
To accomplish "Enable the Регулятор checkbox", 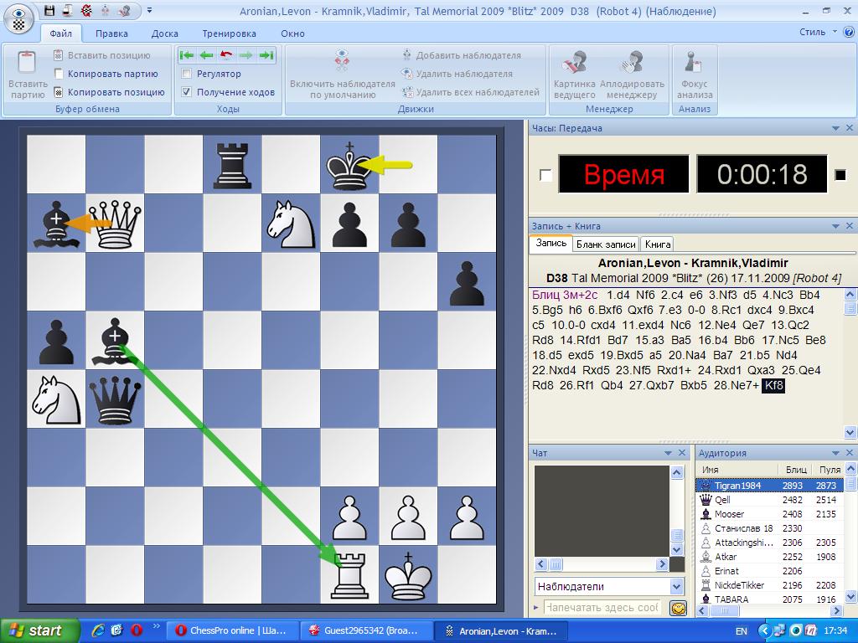I will pyautogui.click(x=188, y=74).
